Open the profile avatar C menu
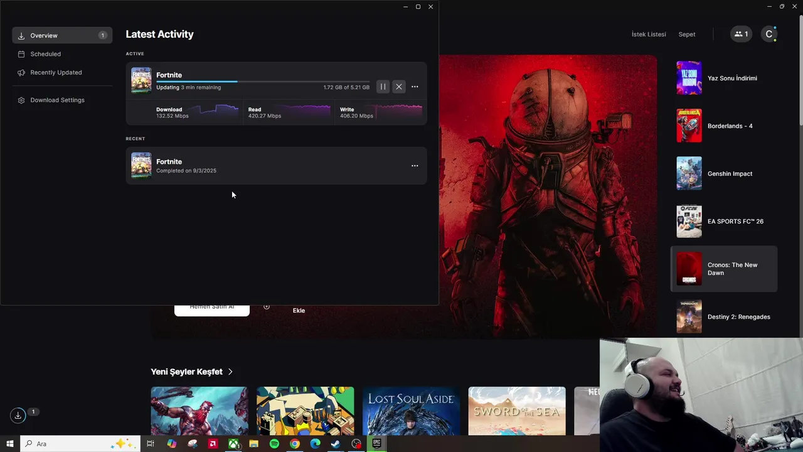The image size is (803, 452). click(769, 35)
